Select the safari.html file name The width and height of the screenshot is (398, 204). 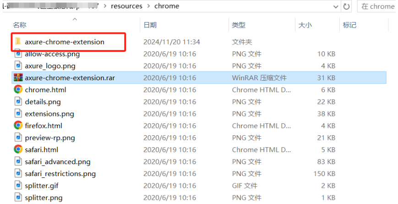(x=41, y=149)
